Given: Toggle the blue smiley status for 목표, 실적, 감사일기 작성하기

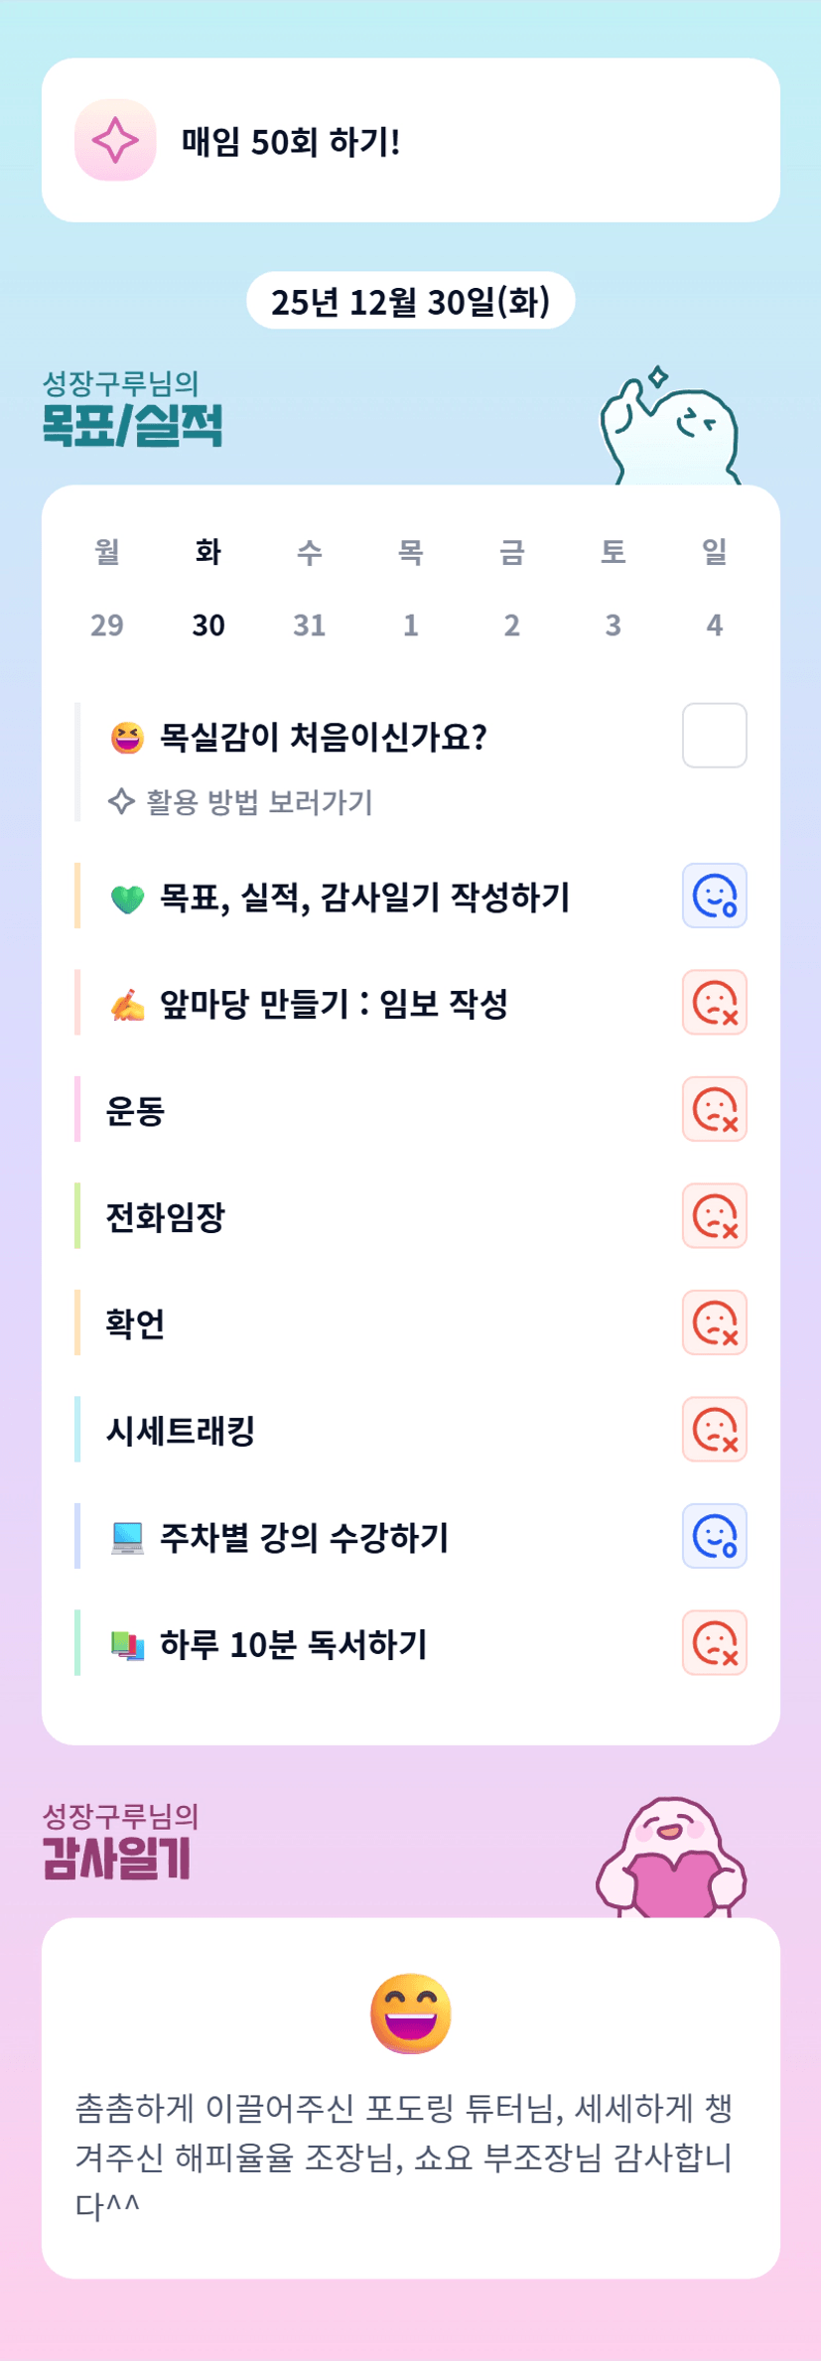Looking at the screenshot, I should coord(714,896).
